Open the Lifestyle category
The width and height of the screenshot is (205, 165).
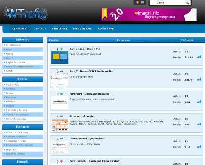pos(23,102)
